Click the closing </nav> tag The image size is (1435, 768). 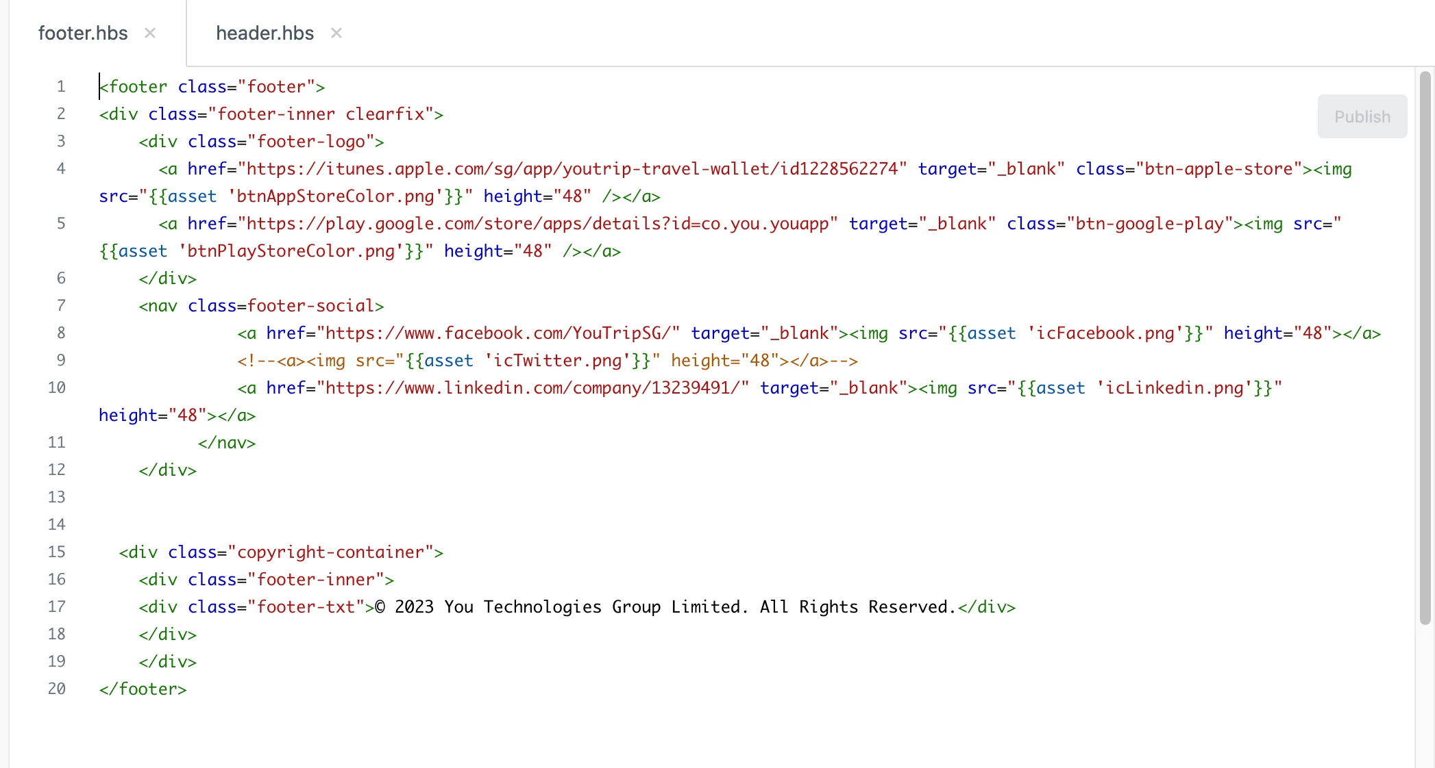[227, 443]
